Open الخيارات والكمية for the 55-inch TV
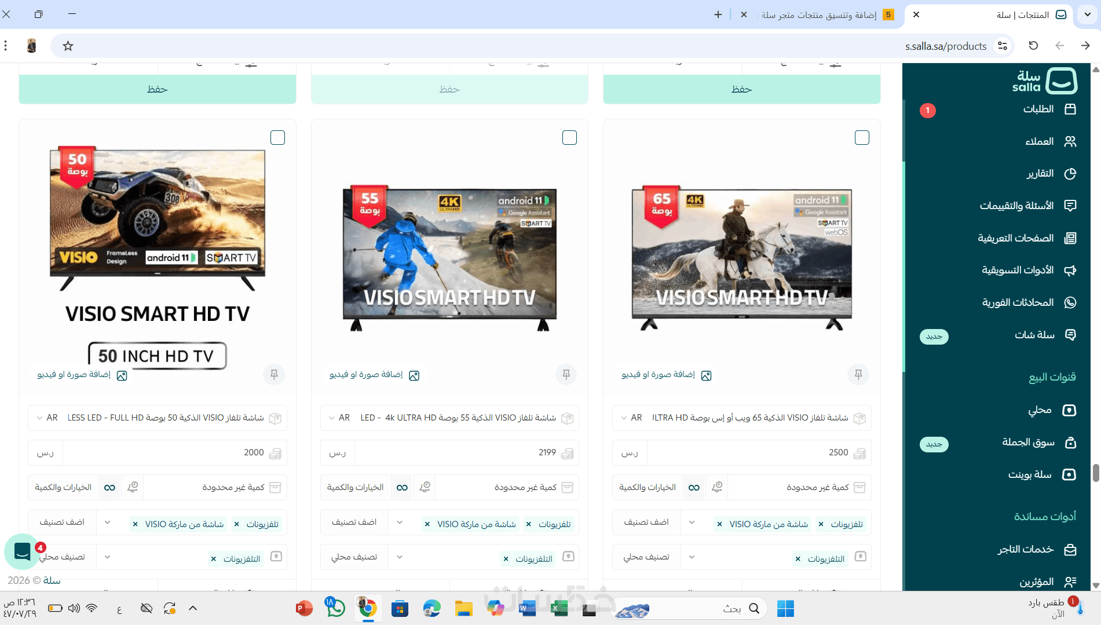This screenshot has width=1101, height=625. click(355, 487)
